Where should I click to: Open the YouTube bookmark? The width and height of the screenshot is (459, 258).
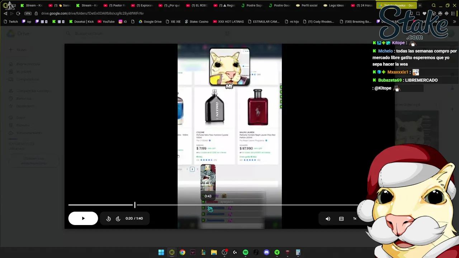pyautogui.click(x=106, y=21)
